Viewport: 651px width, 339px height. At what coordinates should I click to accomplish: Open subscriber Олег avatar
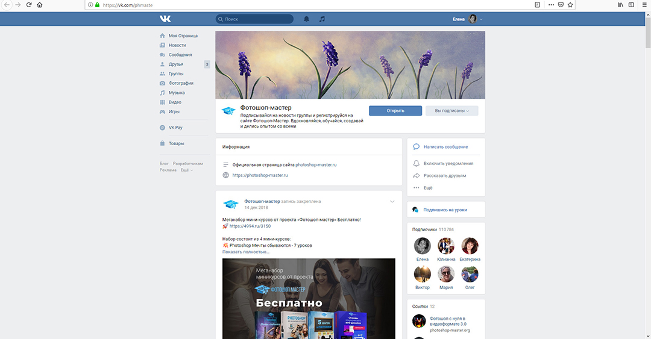(470, 274)
